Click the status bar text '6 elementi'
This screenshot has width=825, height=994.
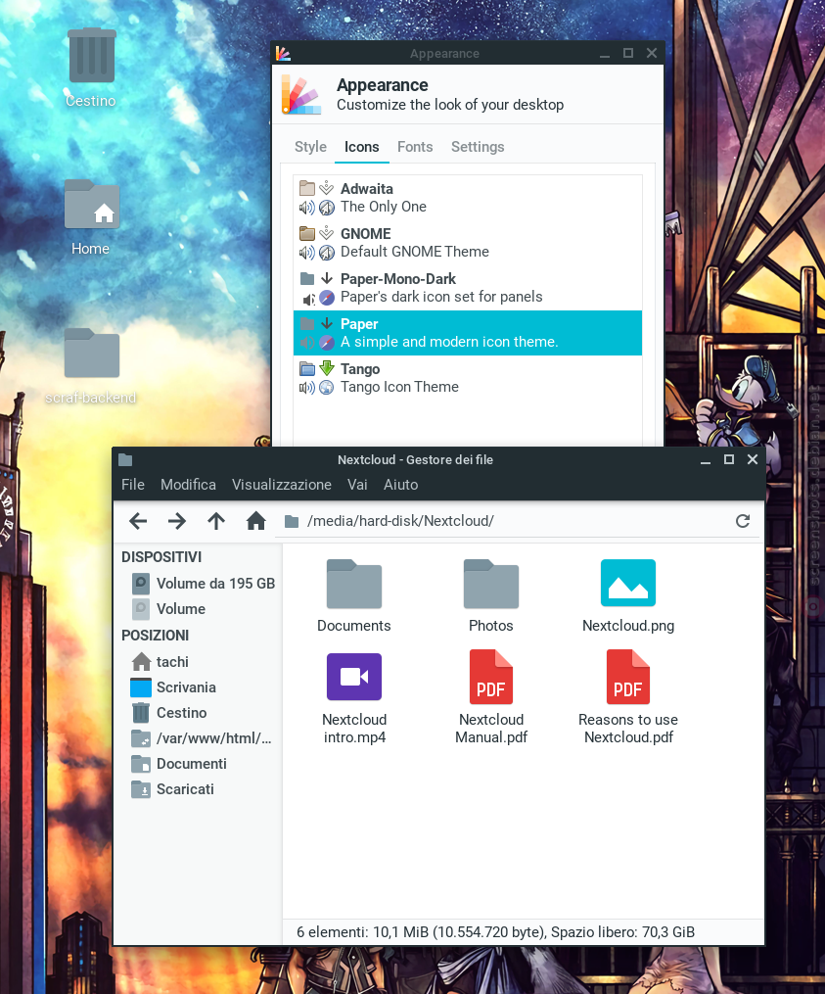(x=332, y=932)
